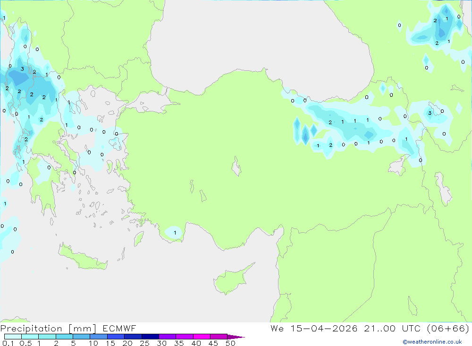Click the "We 15-04-2026" date text
The height and width of the screenshot is (346, 472).
[x=314, y=328]
